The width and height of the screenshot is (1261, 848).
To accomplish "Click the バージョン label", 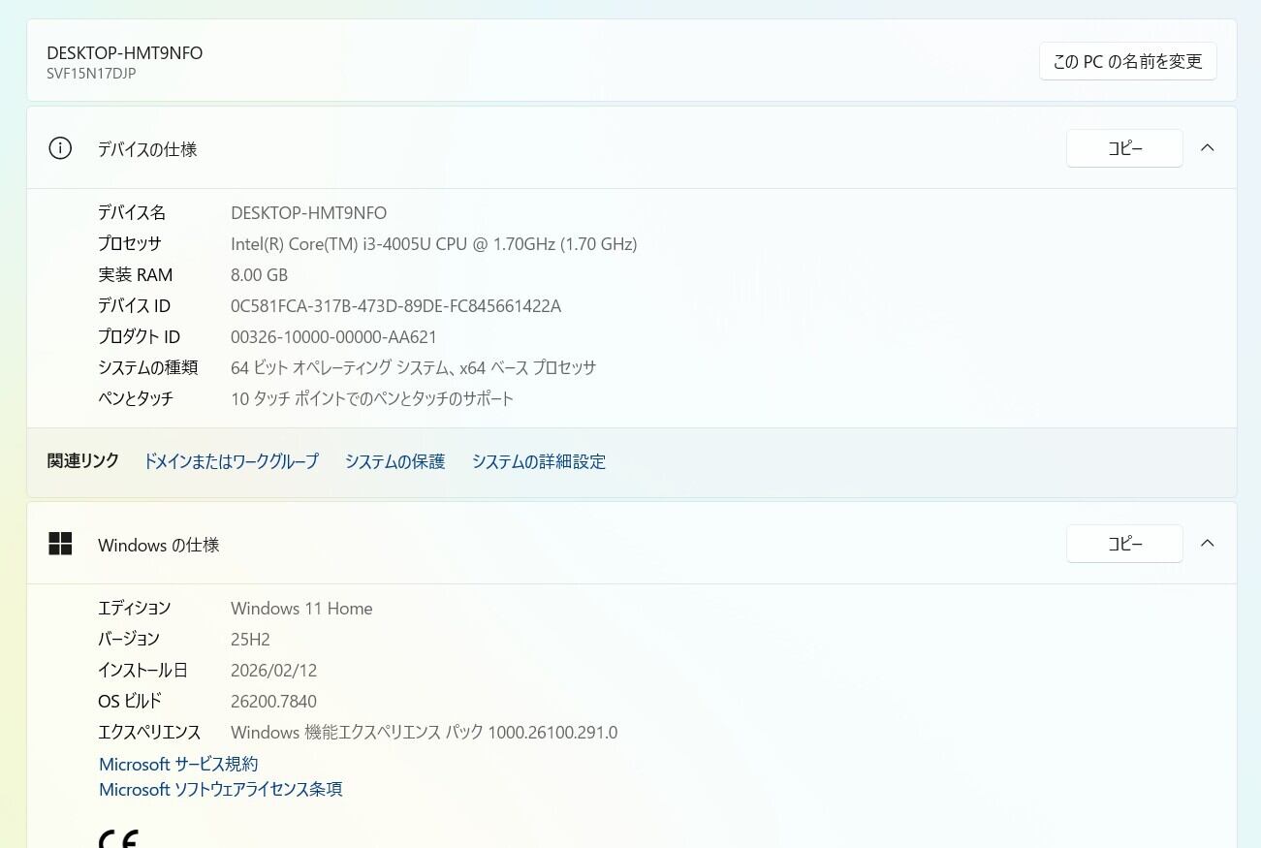I will [x=129, y=640].
